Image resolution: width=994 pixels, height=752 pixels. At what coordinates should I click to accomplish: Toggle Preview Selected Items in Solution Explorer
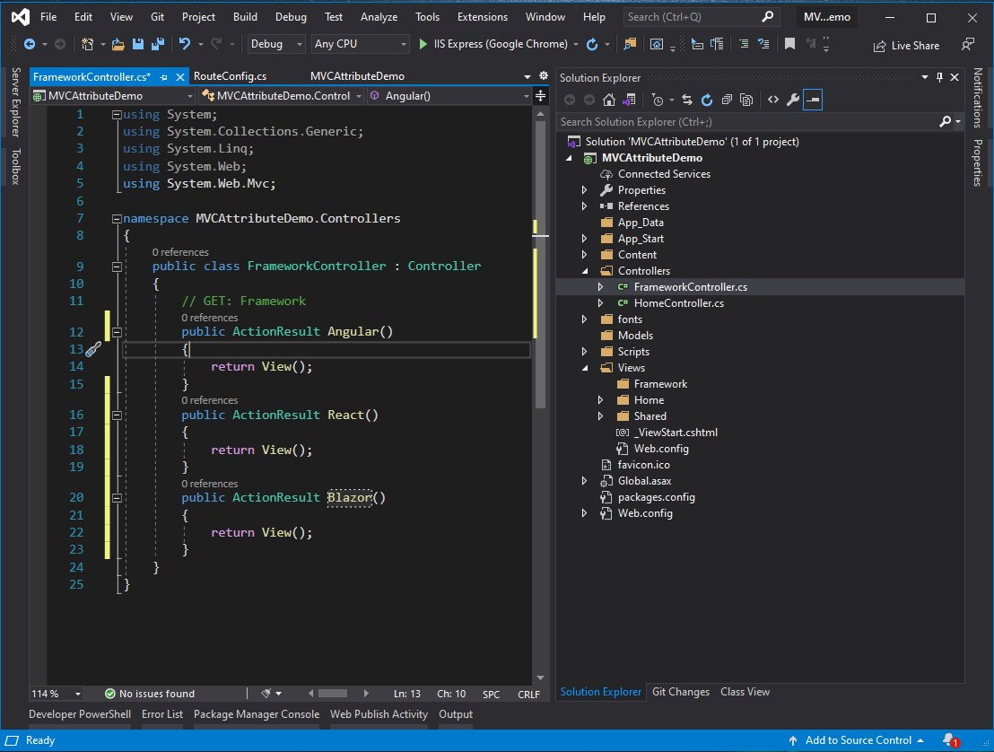813,100
